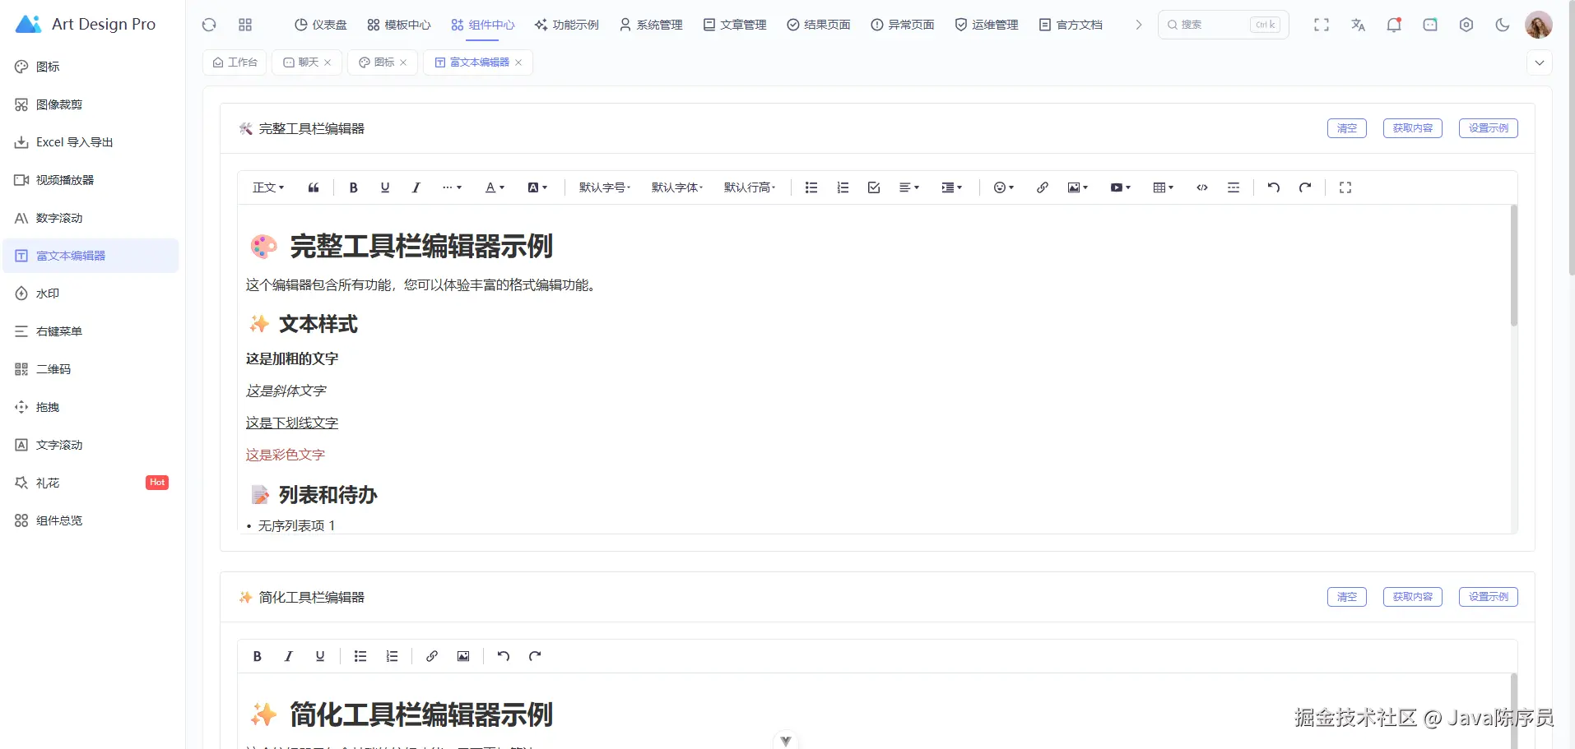The width and height of the screenshot is (1575, 749).
Task: Open the 默认字号 font size dropdown
Action: (605, 187)
